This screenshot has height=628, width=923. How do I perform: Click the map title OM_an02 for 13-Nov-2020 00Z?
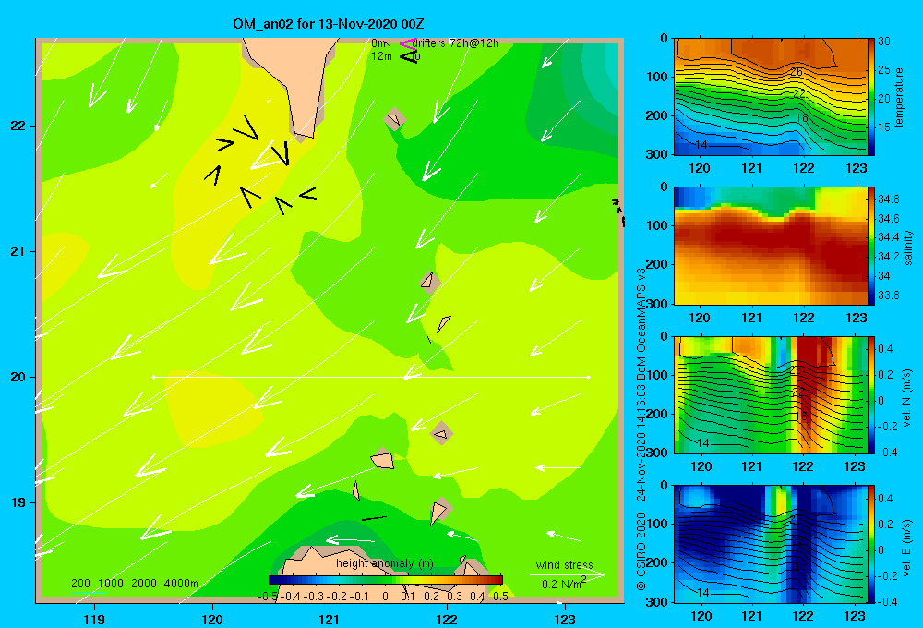coord(329,24)
